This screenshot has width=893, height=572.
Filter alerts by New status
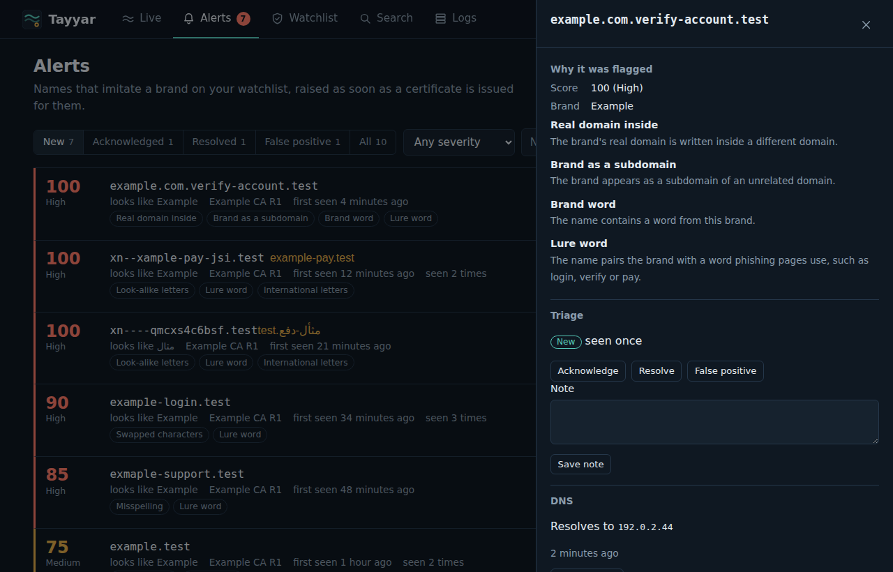pos(59,142)
